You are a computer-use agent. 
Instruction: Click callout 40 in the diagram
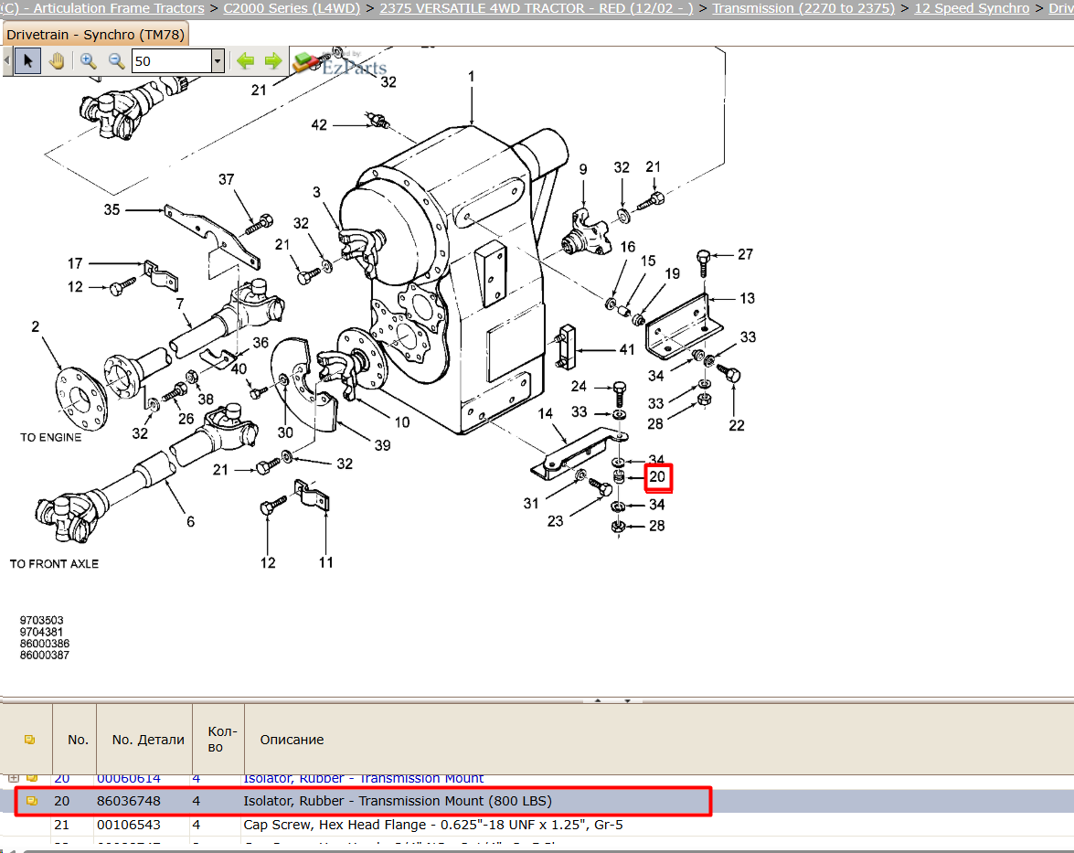(x=239, y=368)
